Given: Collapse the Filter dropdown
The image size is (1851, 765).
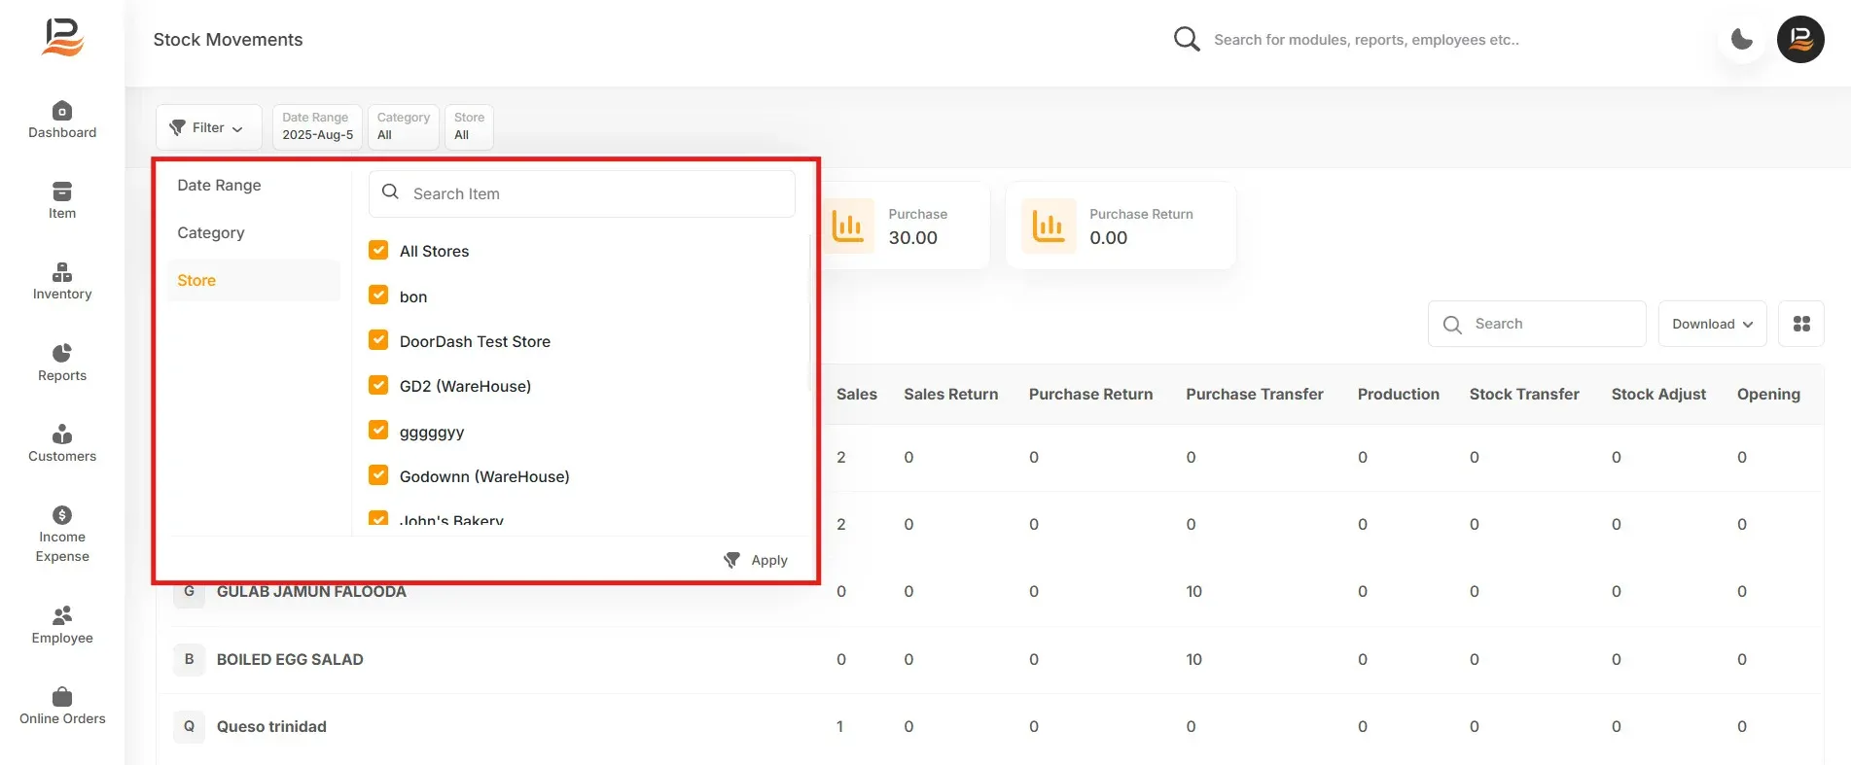Looking at the screenshot, I should pos(209,127).
